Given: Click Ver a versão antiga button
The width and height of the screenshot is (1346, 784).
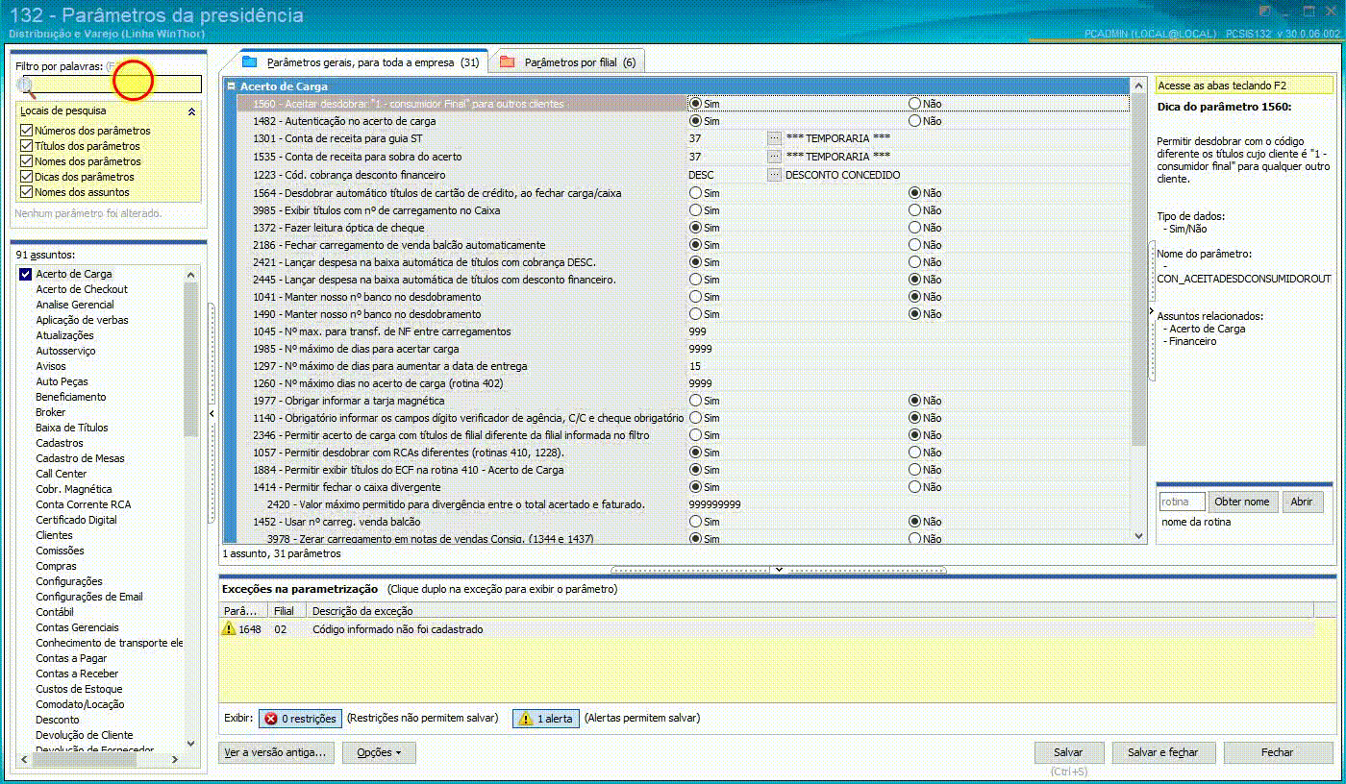Looking at the screenshot, I should (x=277, y=752).
